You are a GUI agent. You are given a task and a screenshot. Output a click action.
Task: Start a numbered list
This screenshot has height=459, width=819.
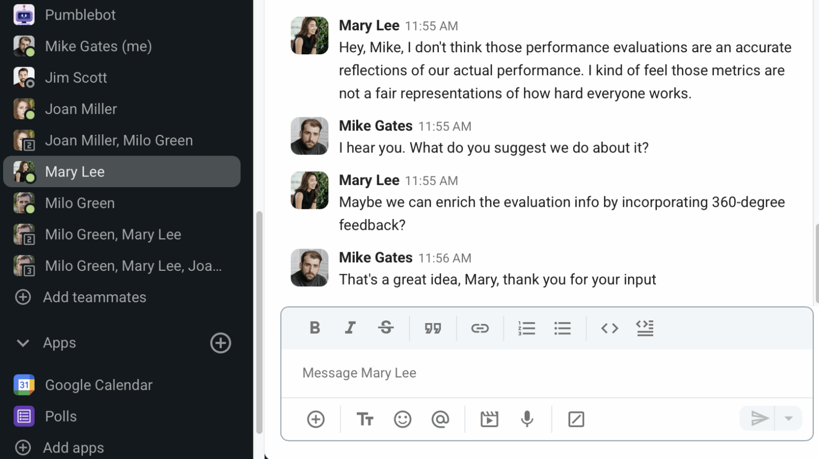click(x=526, y=328)
